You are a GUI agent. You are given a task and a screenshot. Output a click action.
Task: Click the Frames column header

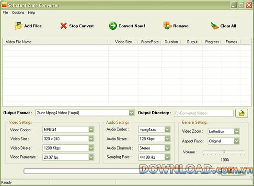click(x=231, y=42)
